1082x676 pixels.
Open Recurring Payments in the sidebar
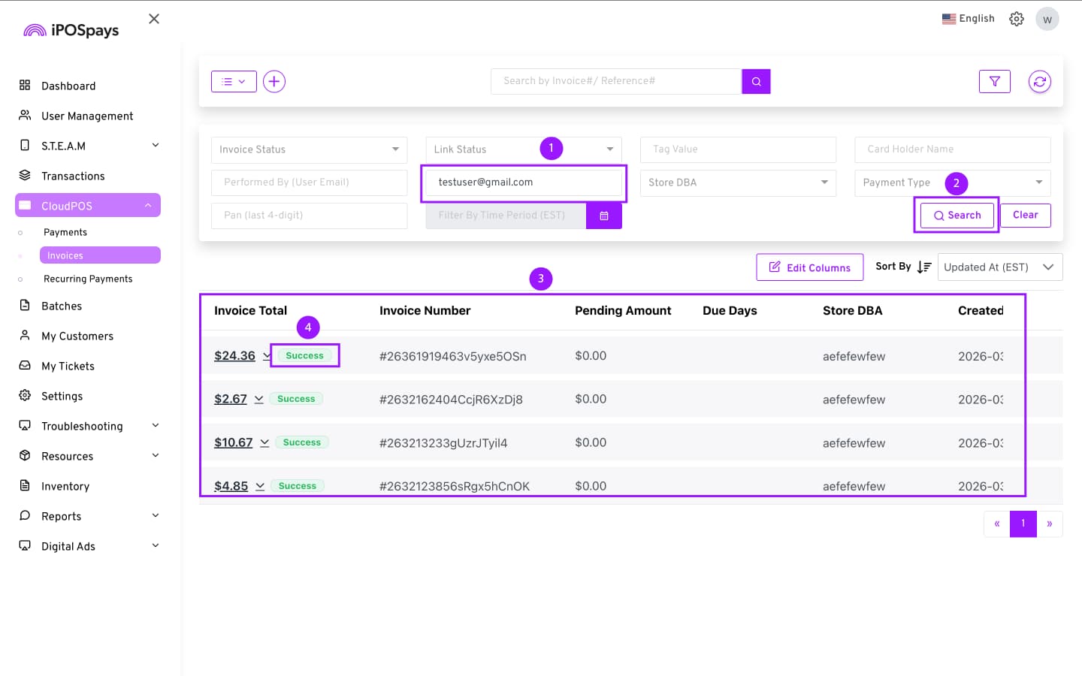pyautogui.click(x=88, y=279)
